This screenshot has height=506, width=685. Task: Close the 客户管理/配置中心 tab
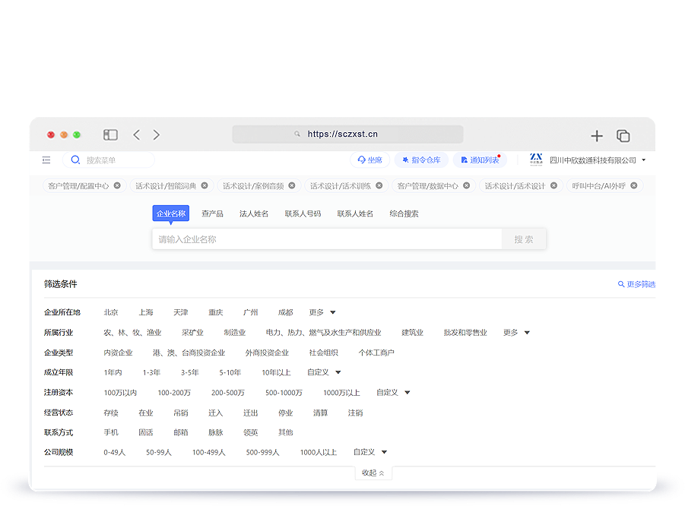point(117,185)
